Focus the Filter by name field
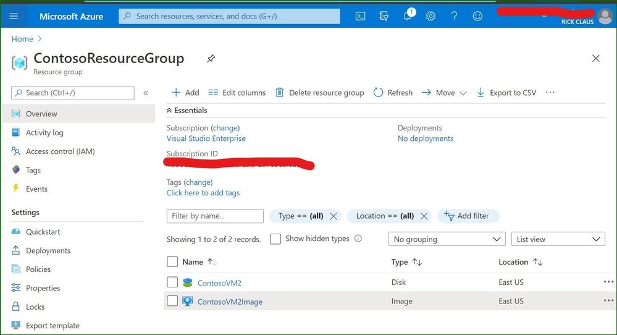The width and height of the screenshot is (617, 335). [x=215, y=216]
